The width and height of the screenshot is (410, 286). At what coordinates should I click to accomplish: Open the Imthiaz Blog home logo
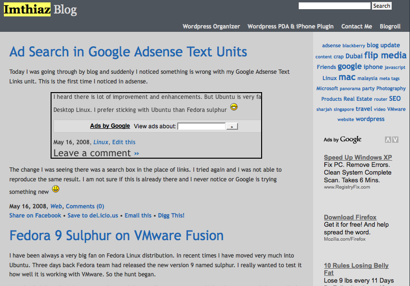[40, 10]
